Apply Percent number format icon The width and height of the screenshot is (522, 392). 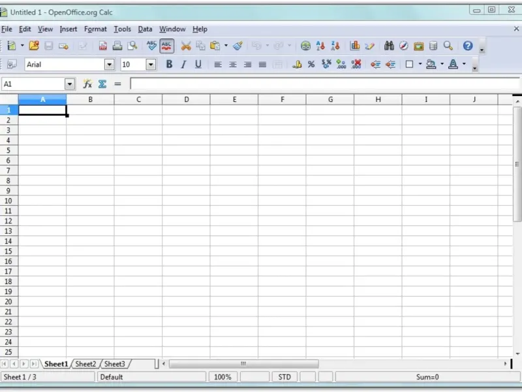[311, 64]
